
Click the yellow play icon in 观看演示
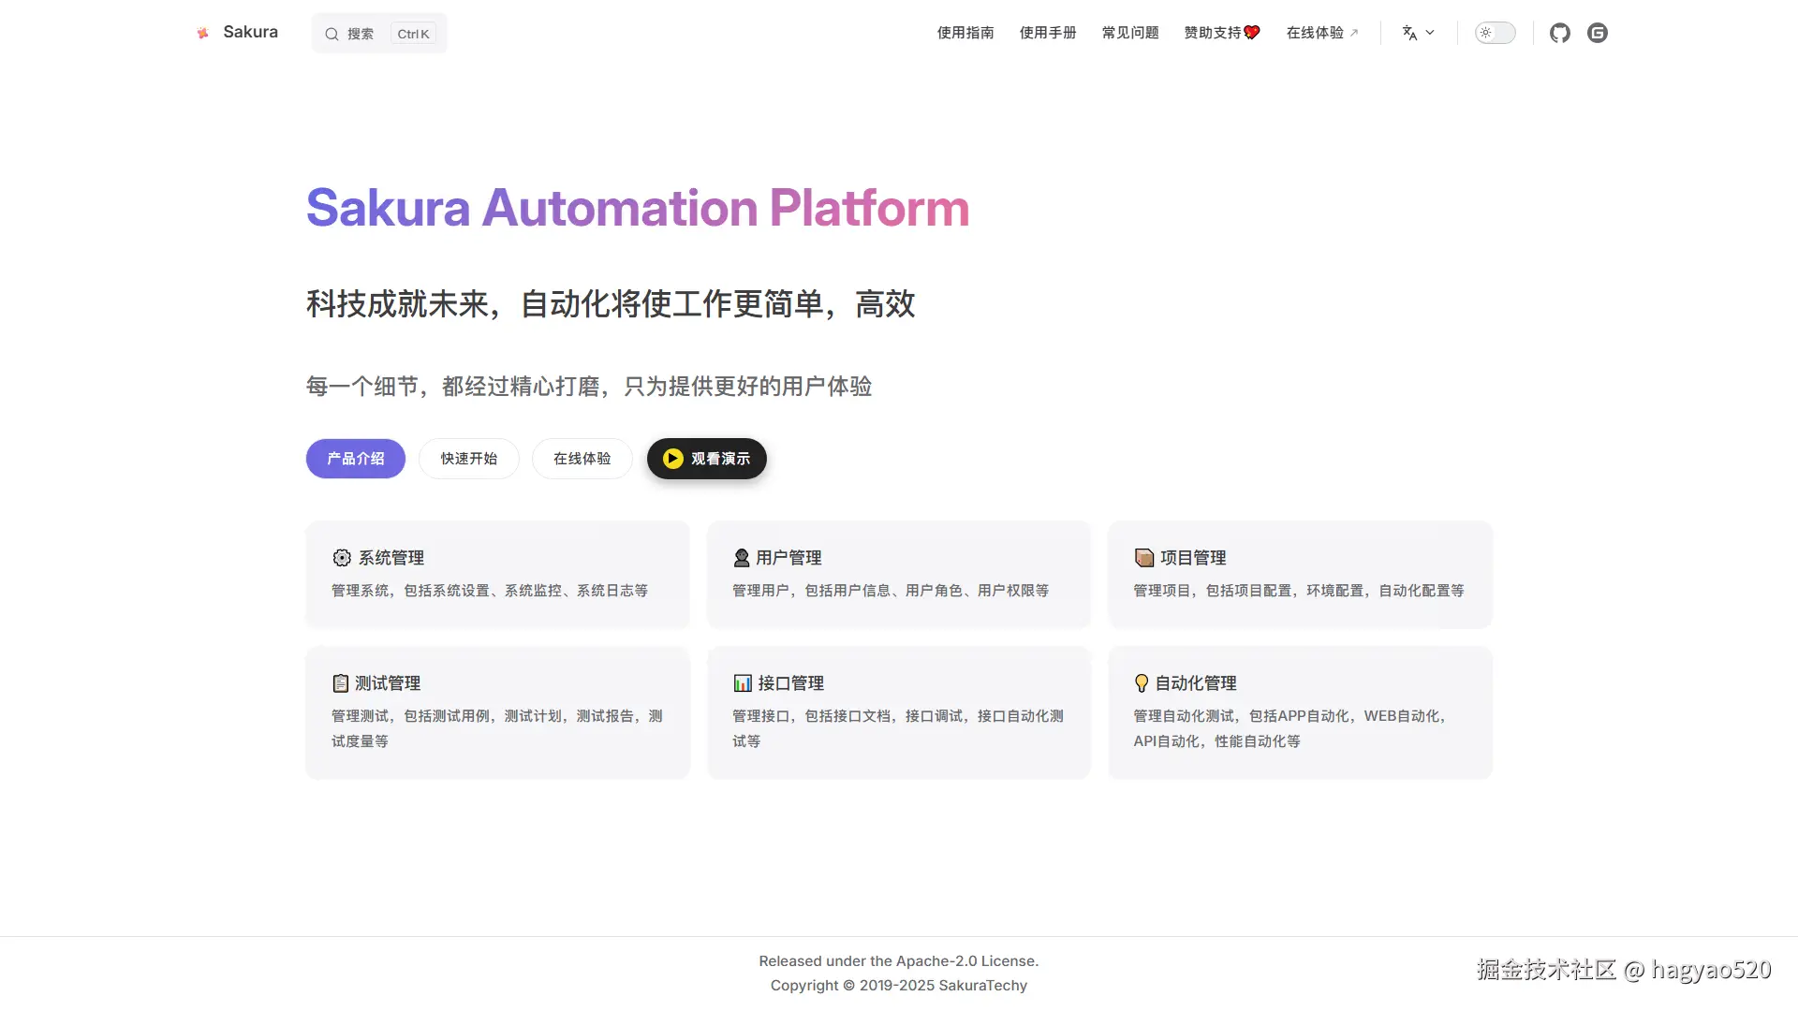click(672, 459)
